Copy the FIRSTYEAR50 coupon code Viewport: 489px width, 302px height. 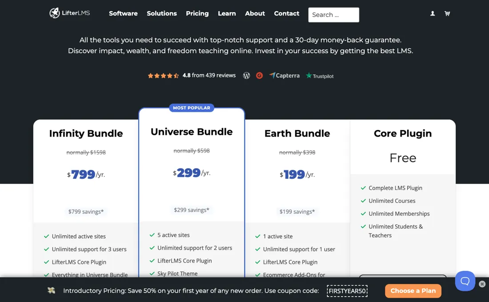[x=347, y=291]
